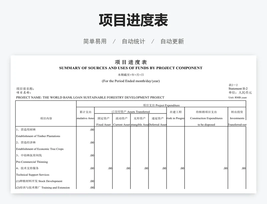Click the row Technical Support Services
Screen dimensions: 267x204
click(x=33, y=175)
